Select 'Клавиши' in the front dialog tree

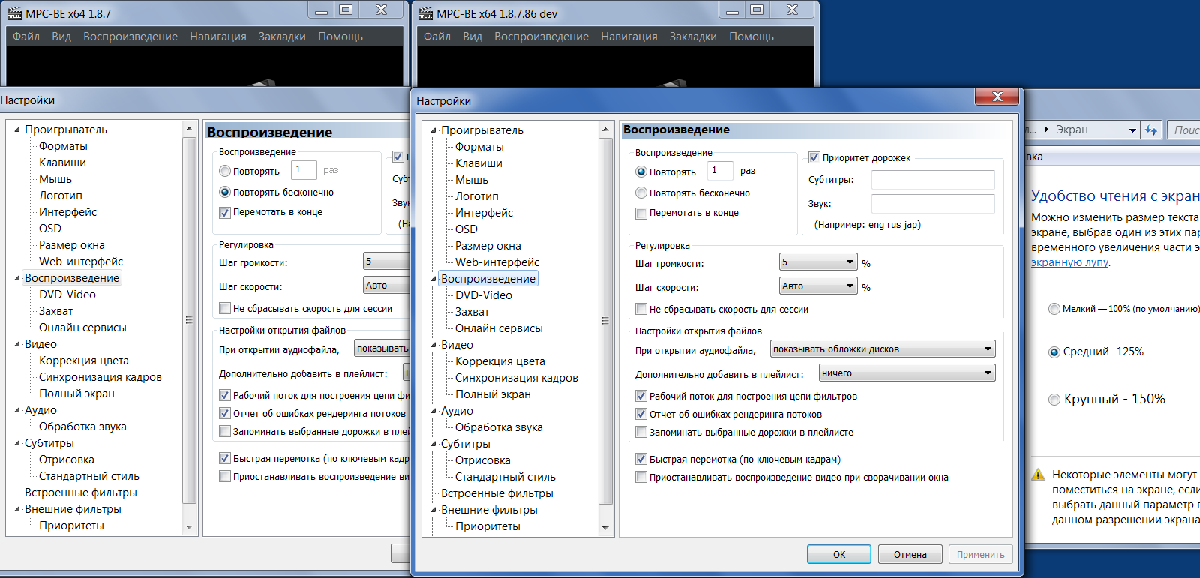[478, 163]
